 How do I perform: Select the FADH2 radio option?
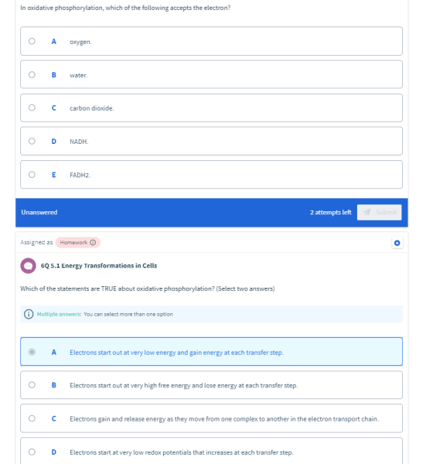click(x=32, y=175)
